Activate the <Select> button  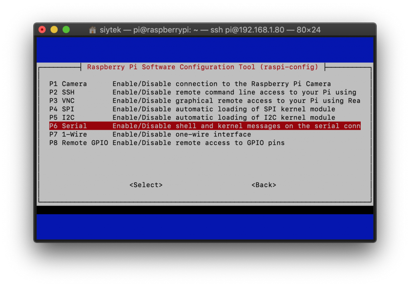click(x=146, y=185)
